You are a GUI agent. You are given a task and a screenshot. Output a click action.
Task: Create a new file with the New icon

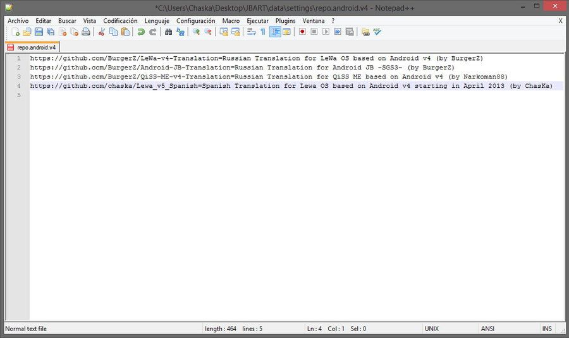(x=15, y=32)
